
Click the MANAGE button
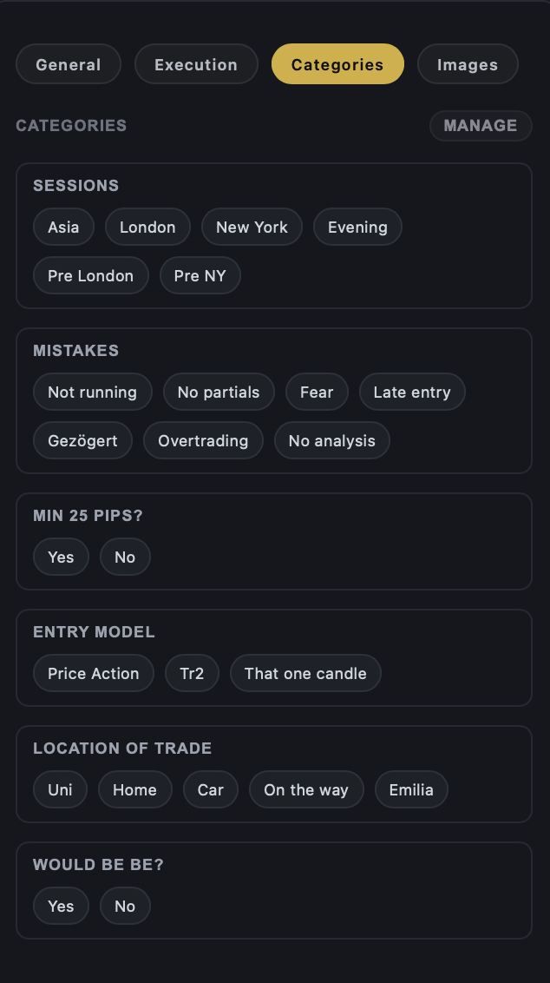(x=480, y=125)
